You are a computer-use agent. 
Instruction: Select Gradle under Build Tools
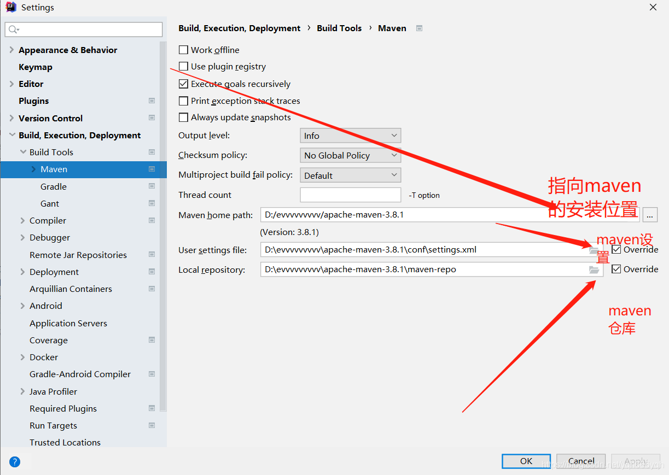[54, 186]
